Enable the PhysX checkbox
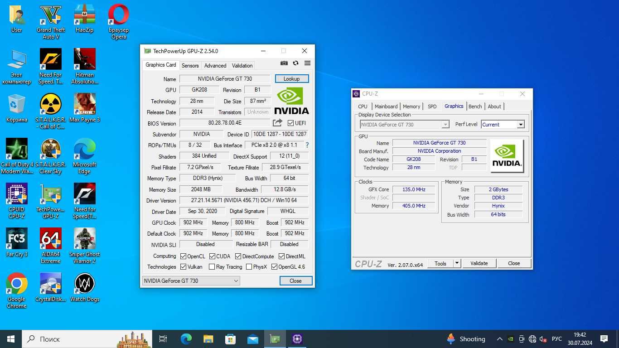 point(249,267)
